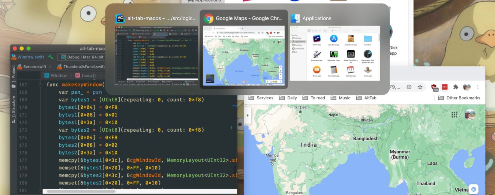This screenshot has height=195, width=495.
Task: Click the Finder app icon in the switcher
Action: tap(295, 18)
